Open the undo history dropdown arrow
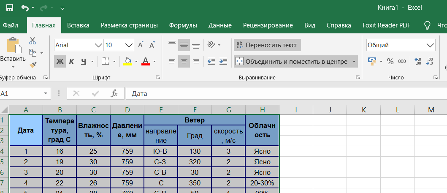447x193 pixels. pos(33,8)
